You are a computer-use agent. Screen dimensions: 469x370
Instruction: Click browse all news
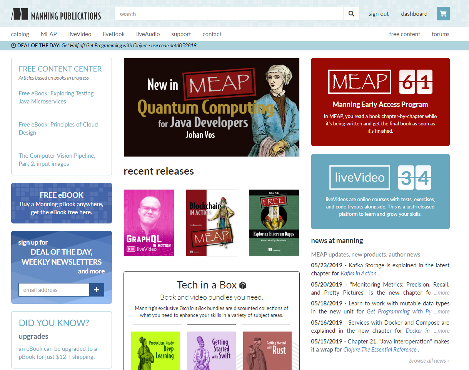click(429, 360)
